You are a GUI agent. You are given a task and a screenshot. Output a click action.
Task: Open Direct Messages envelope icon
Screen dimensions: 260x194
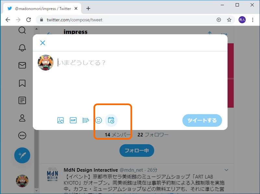point(22,65)
